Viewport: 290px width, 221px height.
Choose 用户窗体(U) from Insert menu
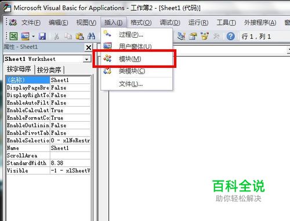(136, 46)
